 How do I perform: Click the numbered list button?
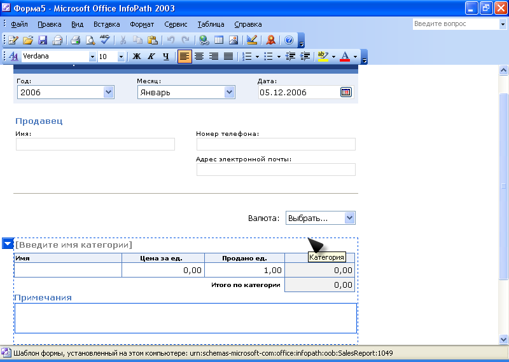(x=247, y=57)
